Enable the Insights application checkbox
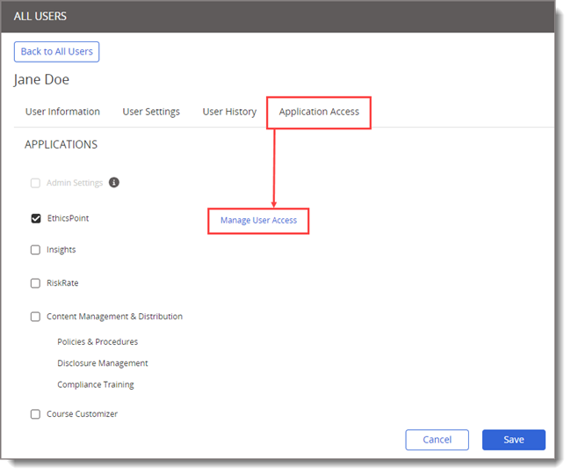Screen dimensions: 571x475 [x=36, y=250]
